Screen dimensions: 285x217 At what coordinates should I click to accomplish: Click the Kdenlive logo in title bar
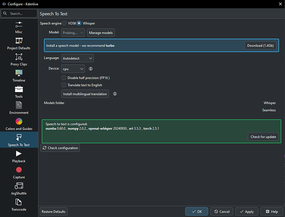(x=4, y=4)
